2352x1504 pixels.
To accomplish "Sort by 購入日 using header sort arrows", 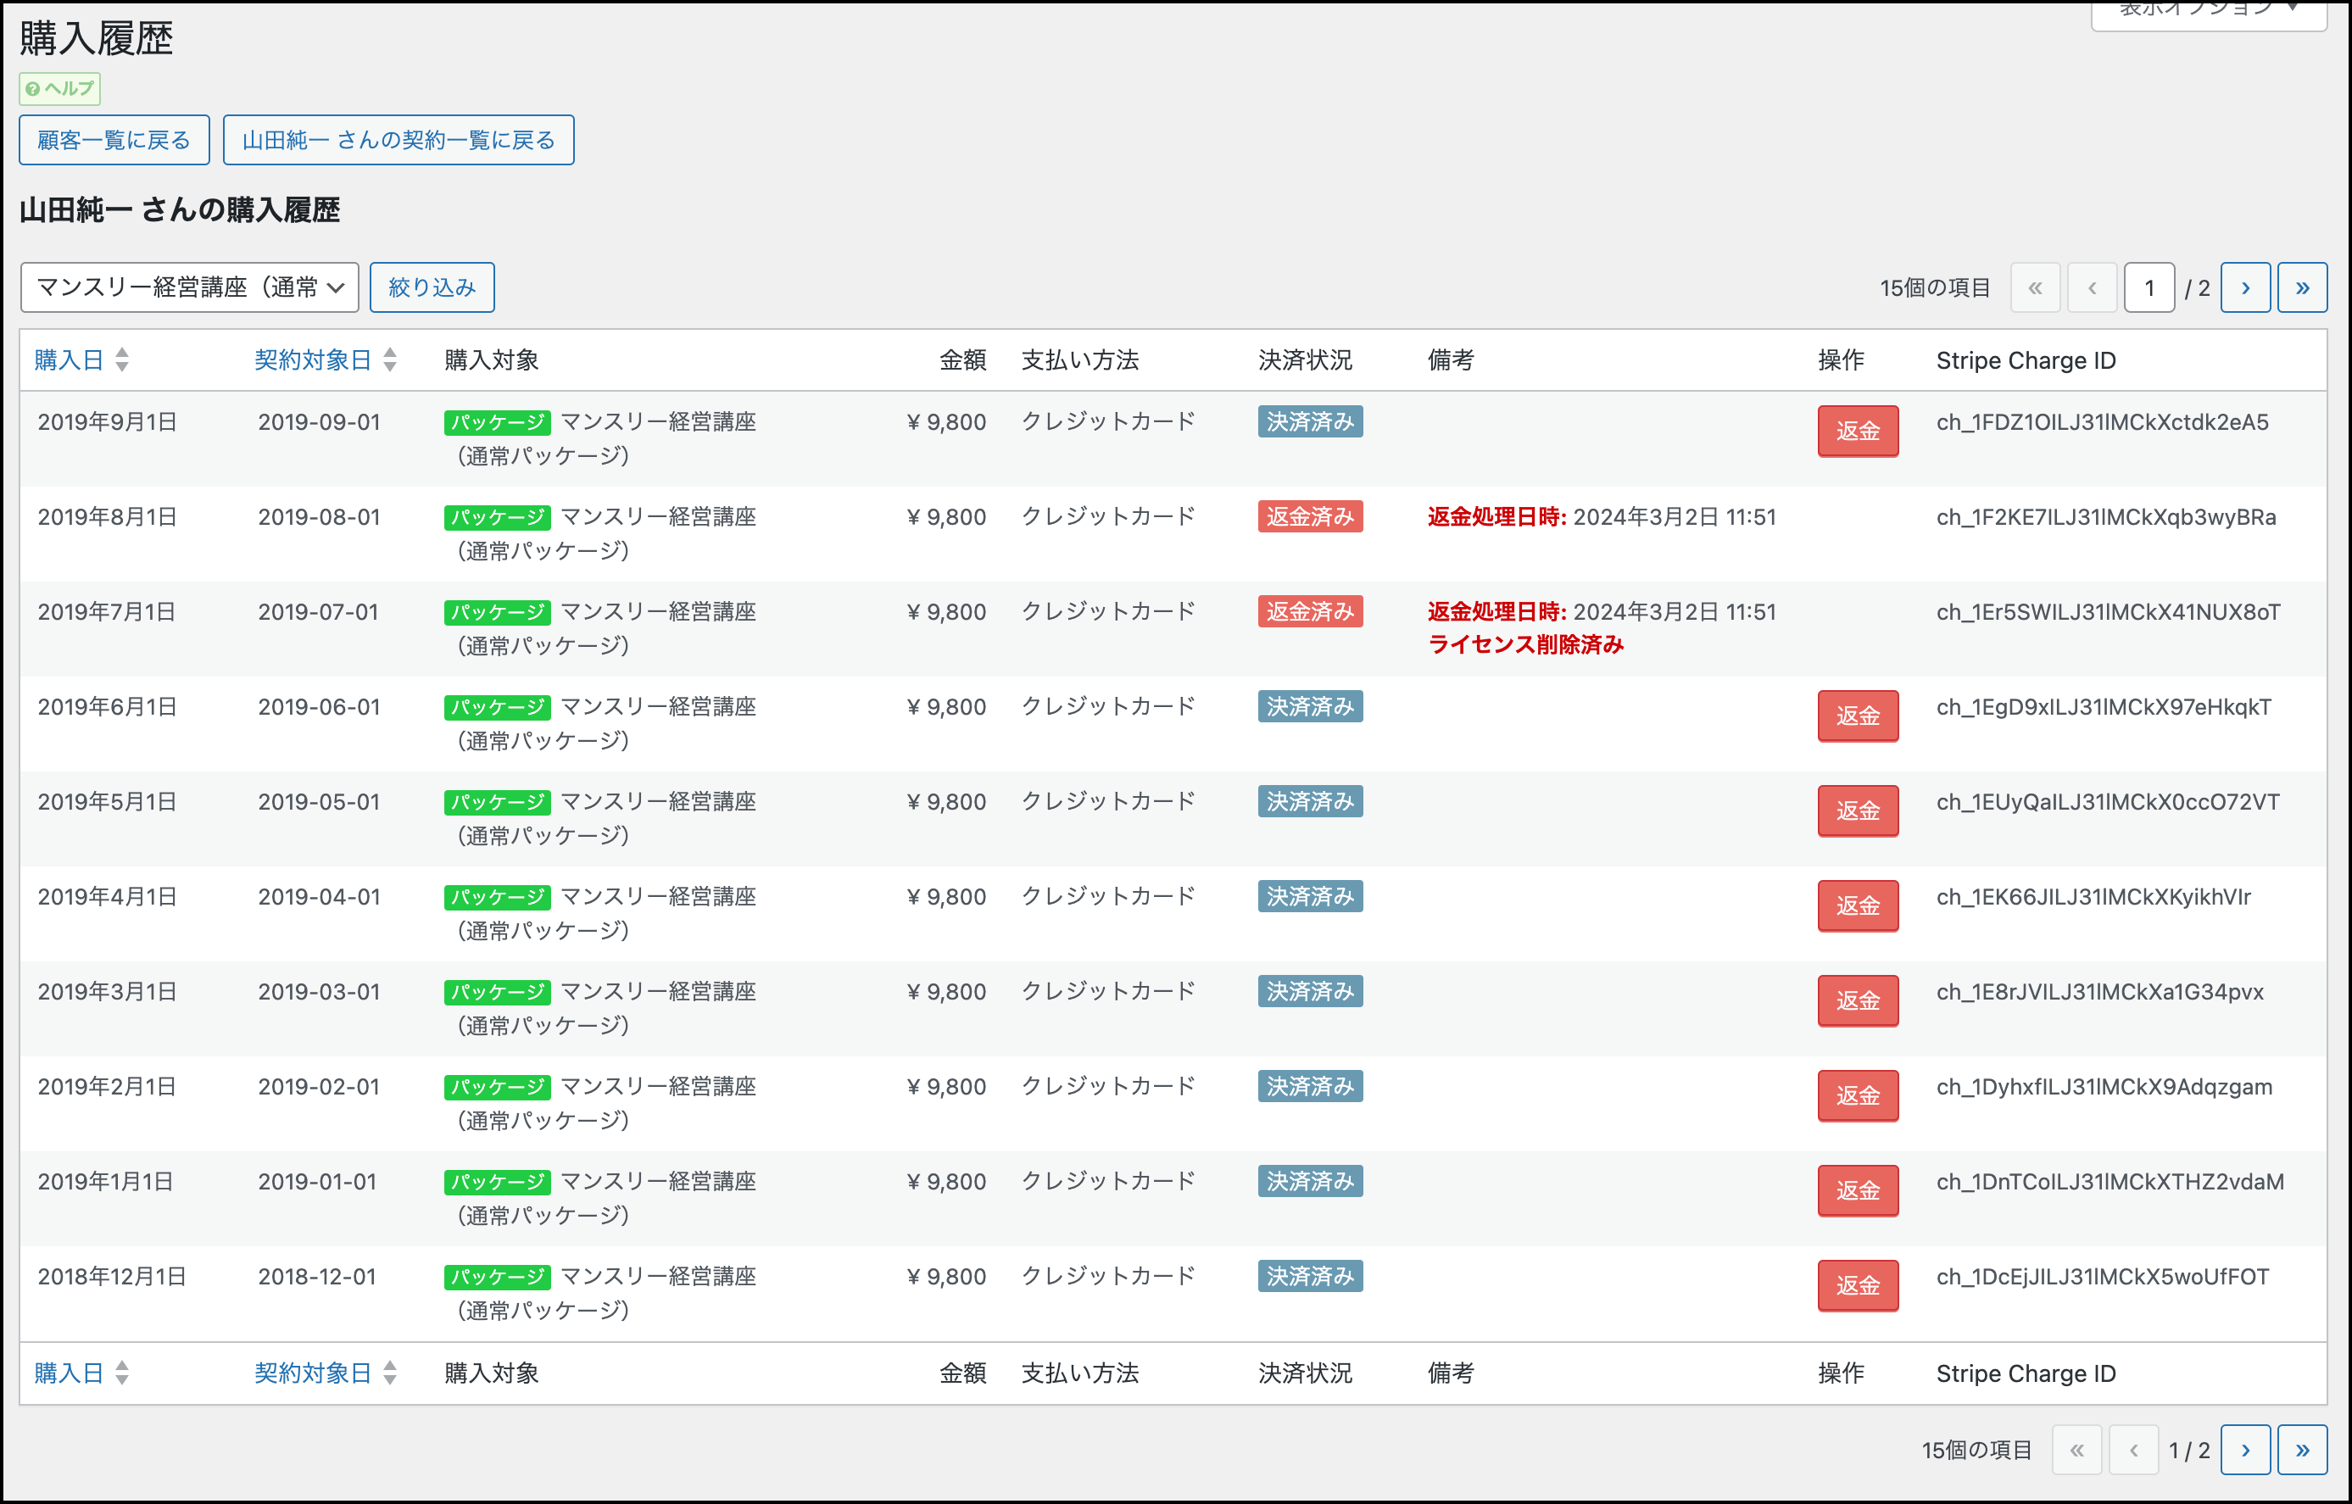I will (122, 360).
